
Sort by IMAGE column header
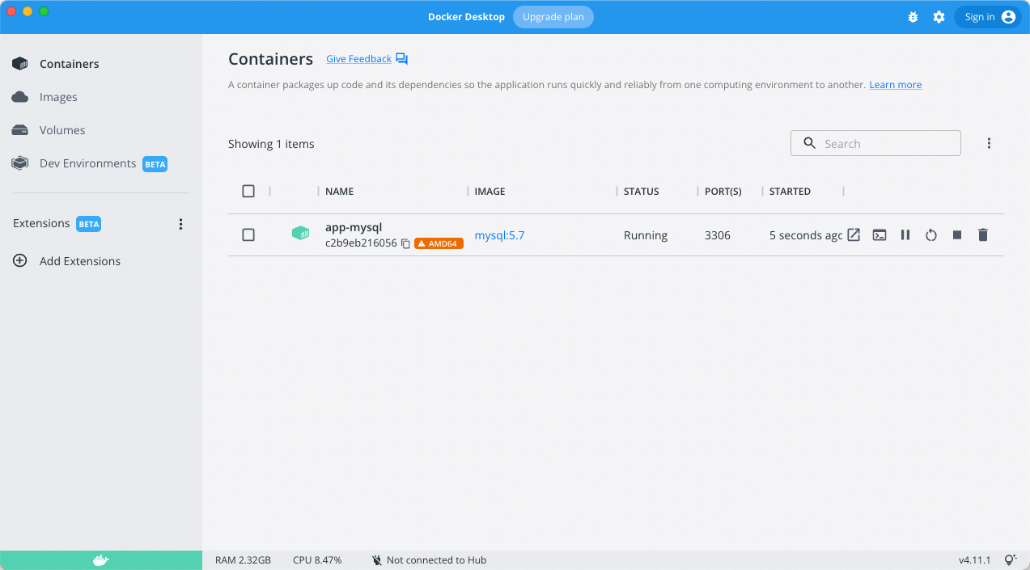(490, 192)
